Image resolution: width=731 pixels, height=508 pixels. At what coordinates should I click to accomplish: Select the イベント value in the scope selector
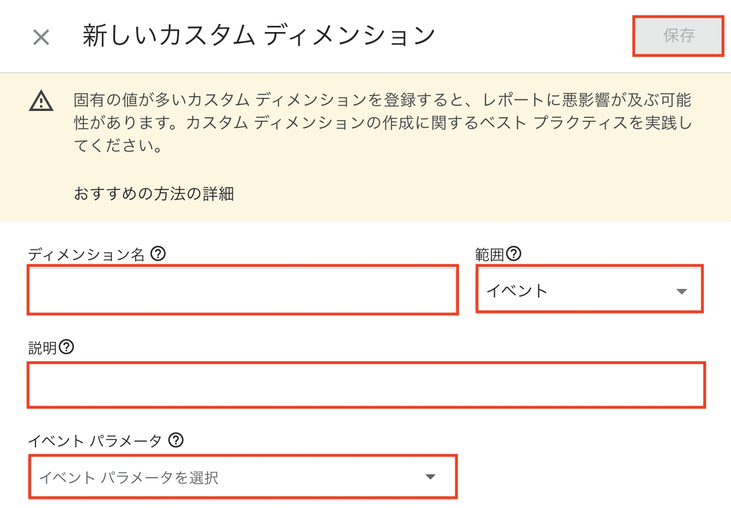coord(516,290)
